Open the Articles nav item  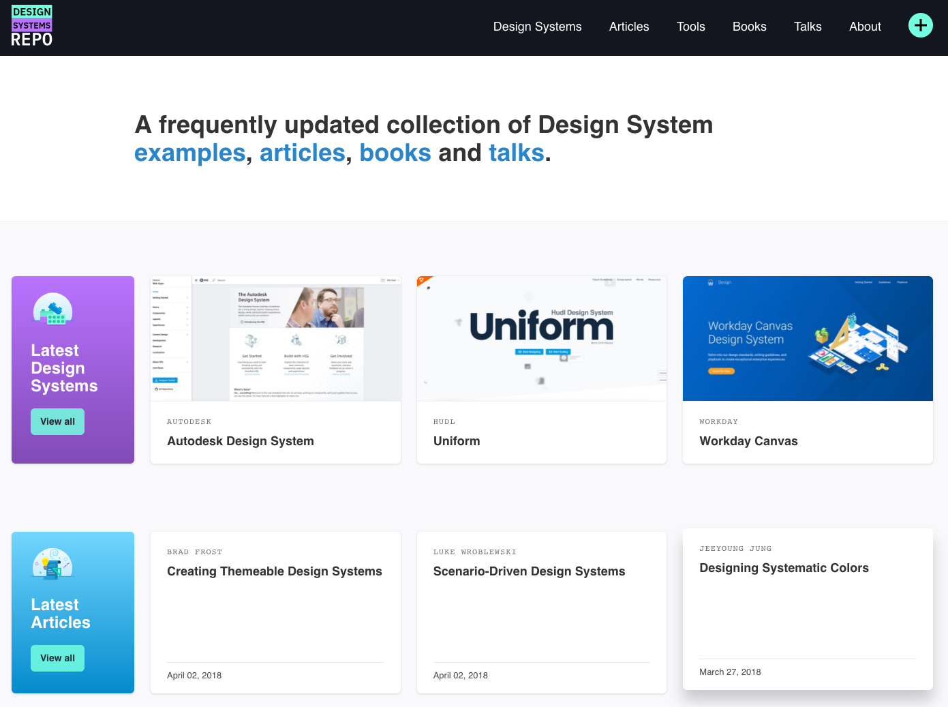(x=629, y=27)
